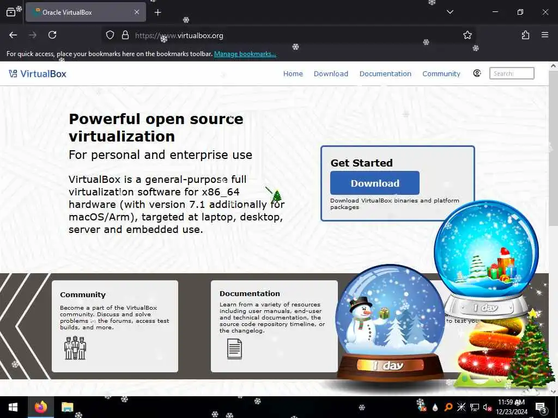Reload the VirtualBox page

pyautogui.click(x=52, y=35)
